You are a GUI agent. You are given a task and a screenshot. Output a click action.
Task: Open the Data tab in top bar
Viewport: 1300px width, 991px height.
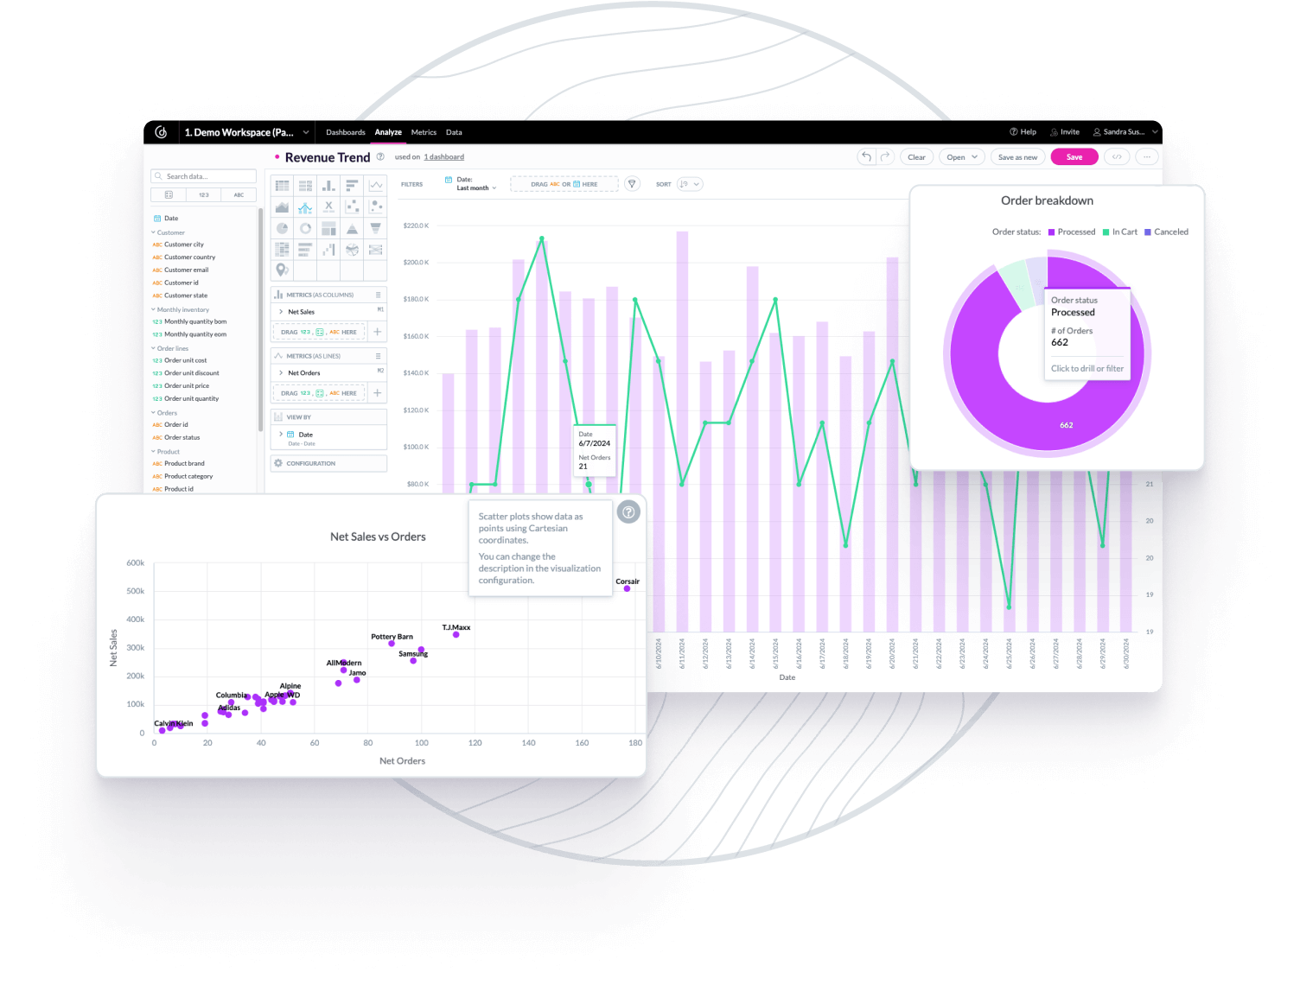(x=454, y=132)
